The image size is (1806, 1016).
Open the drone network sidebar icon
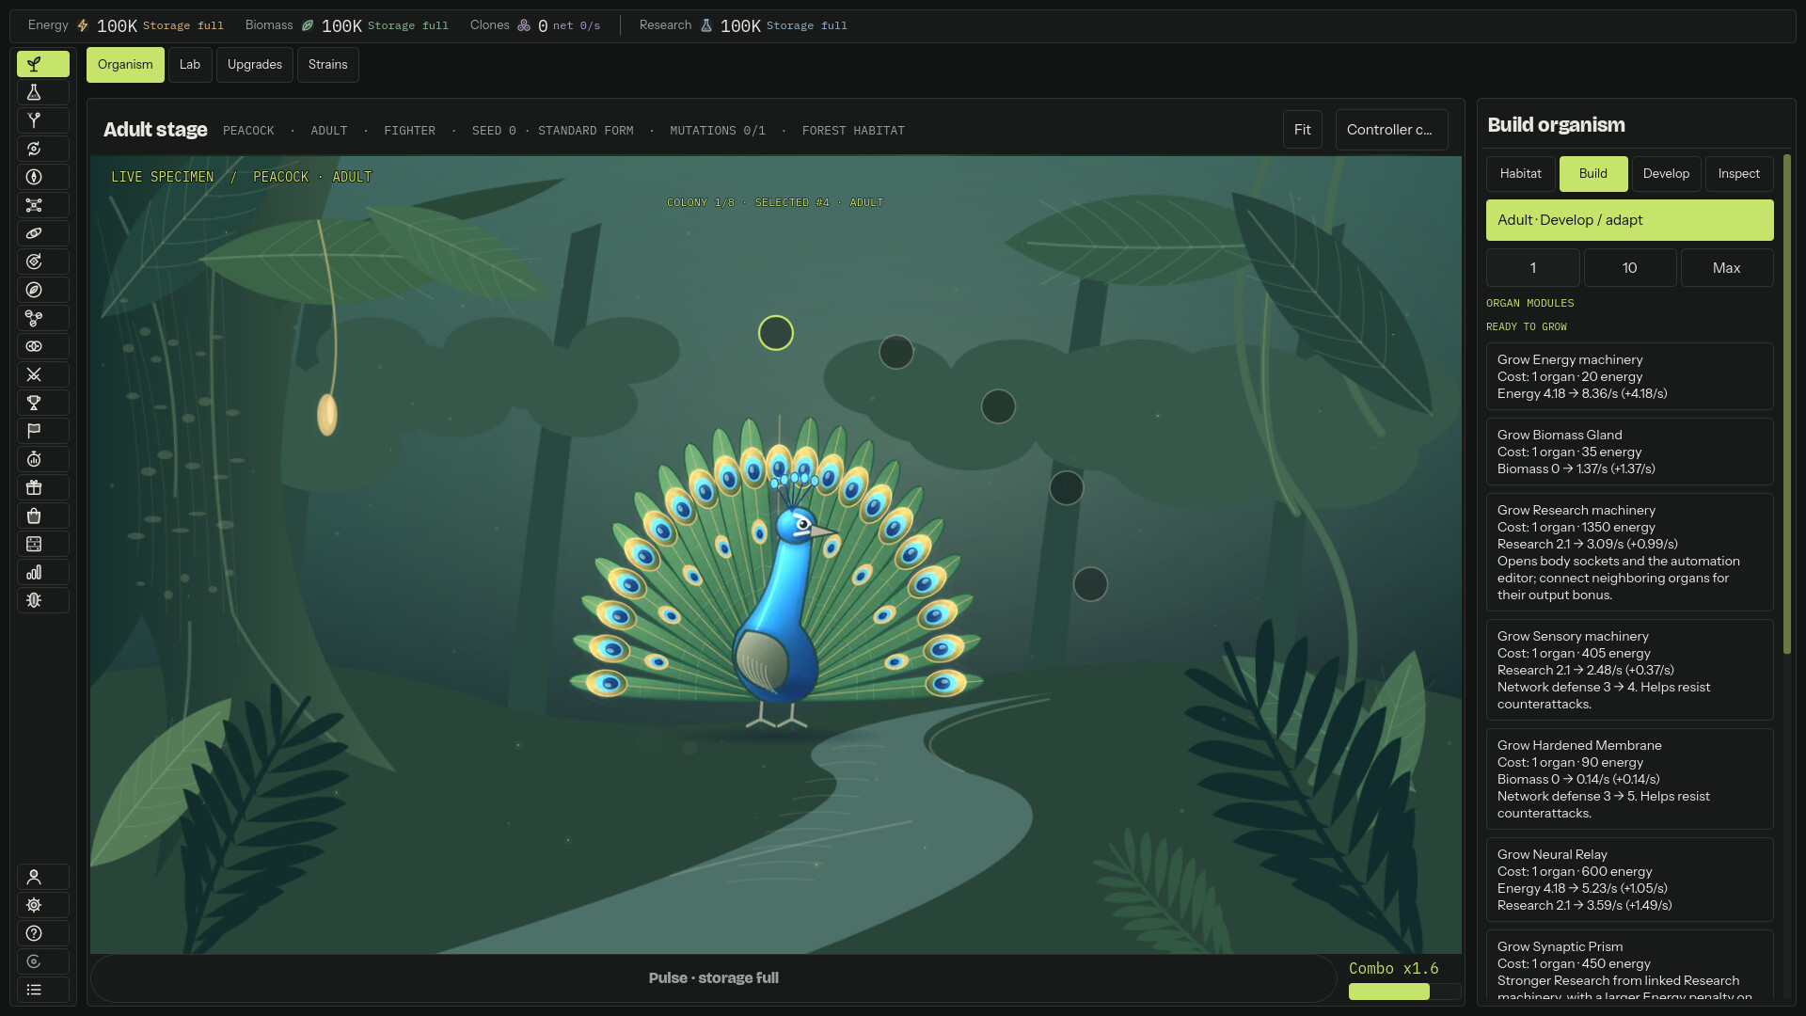pos(42,205)
